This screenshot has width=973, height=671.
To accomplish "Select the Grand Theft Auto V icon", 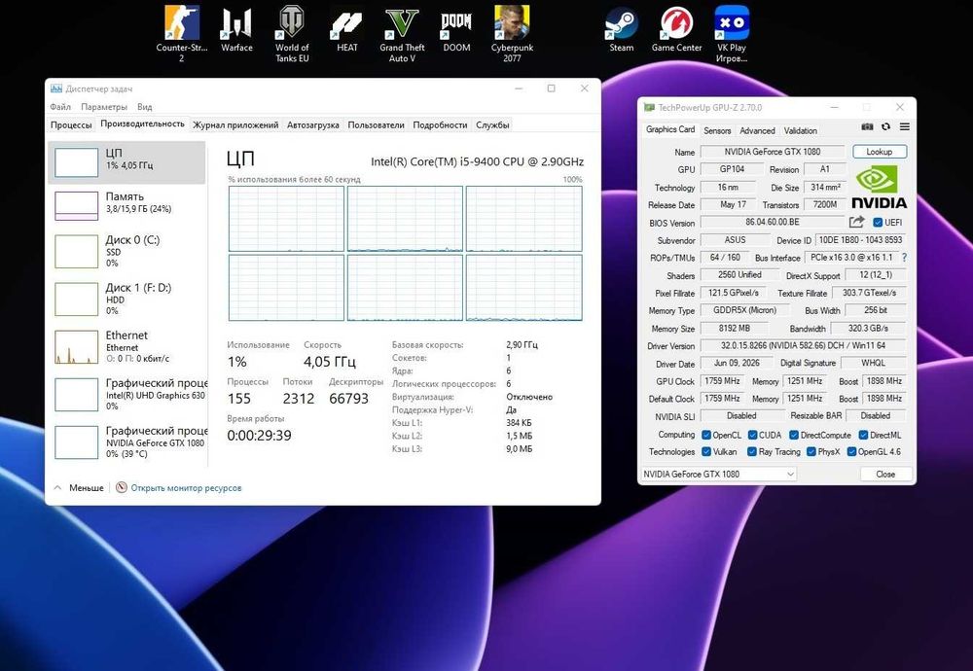I will pyautogui.click(x=402, y=34).
